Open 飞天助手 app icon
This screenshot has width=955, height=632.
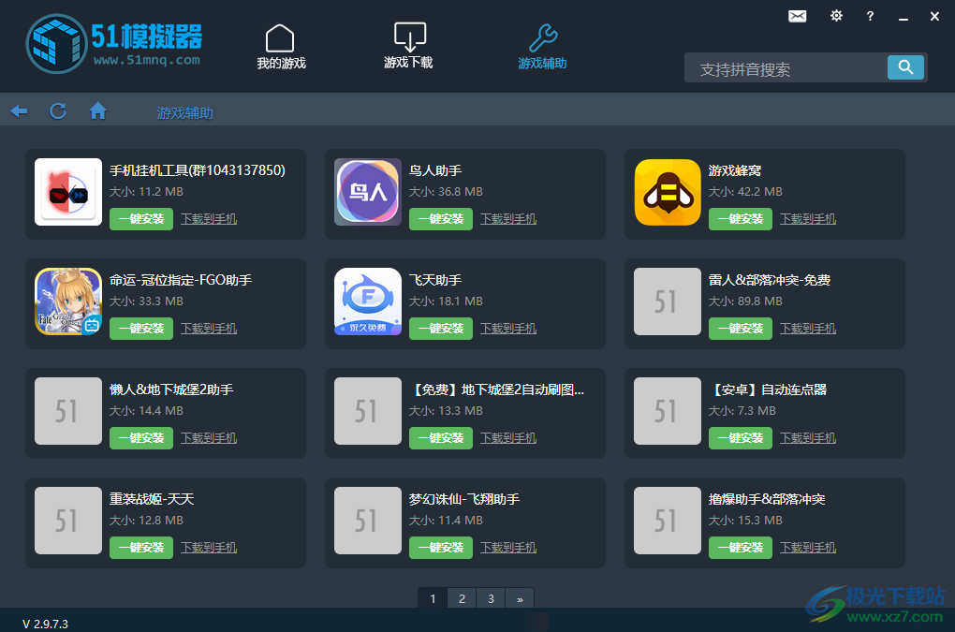point(368,301)
